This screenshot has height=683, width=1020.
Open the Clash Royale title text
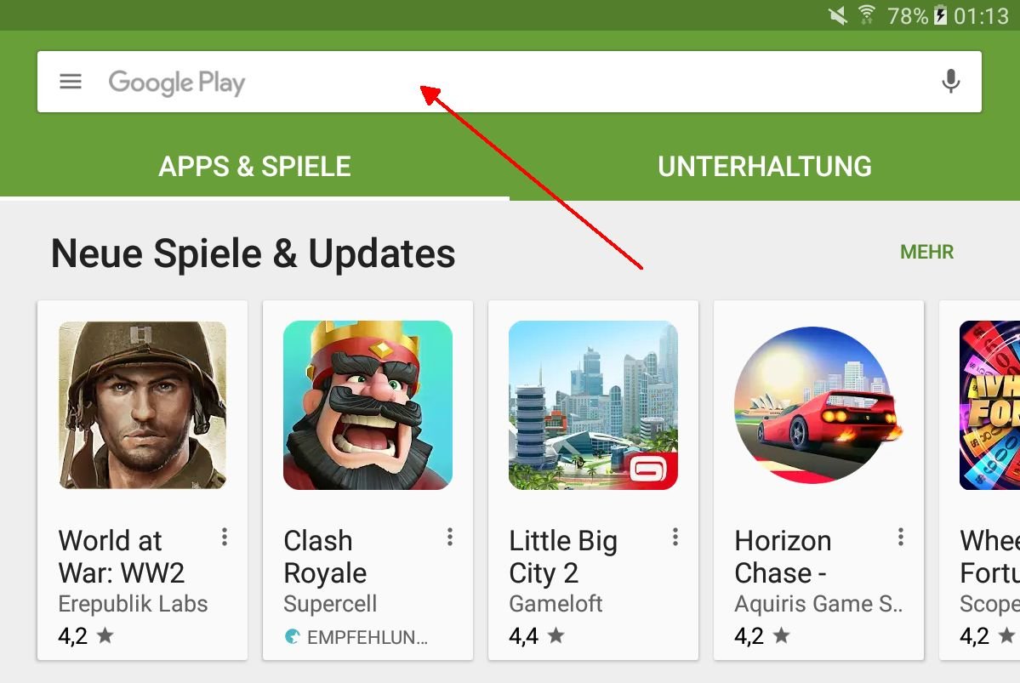coord(325,557)
